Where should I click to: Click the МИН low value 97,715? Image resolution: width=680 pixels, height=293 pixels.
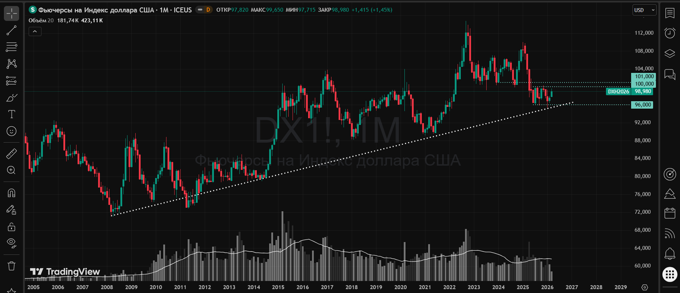pos(307,10)
